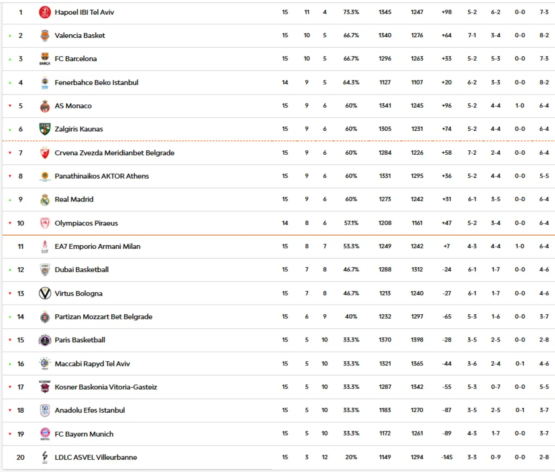Click the Virtus Bologna V logo

45,293
